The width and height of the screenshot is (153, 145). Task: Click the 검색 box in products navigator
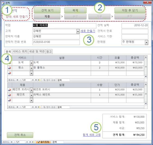click(63, 107)
